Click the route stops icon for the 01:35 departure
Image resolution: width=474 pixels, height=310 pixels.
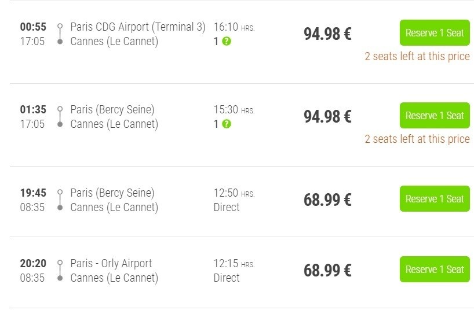coord(60,117)
